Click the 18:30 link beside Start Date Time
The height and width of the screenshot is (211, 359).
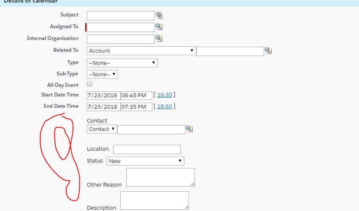tap(165, 95)
